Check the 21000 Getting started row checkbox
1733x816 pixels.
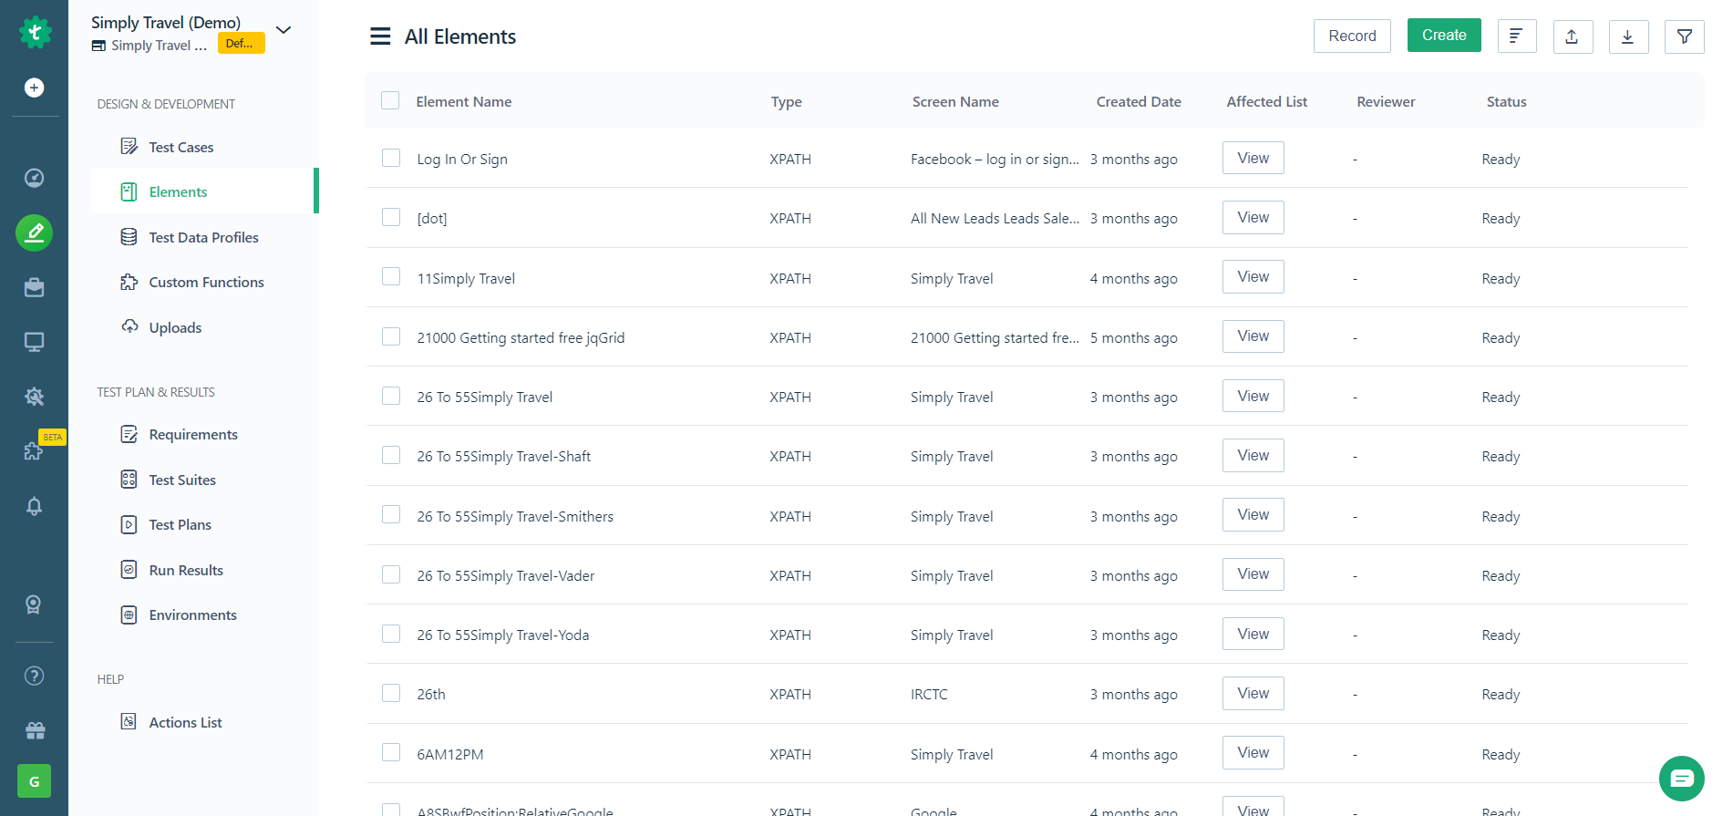click(391, 336)
